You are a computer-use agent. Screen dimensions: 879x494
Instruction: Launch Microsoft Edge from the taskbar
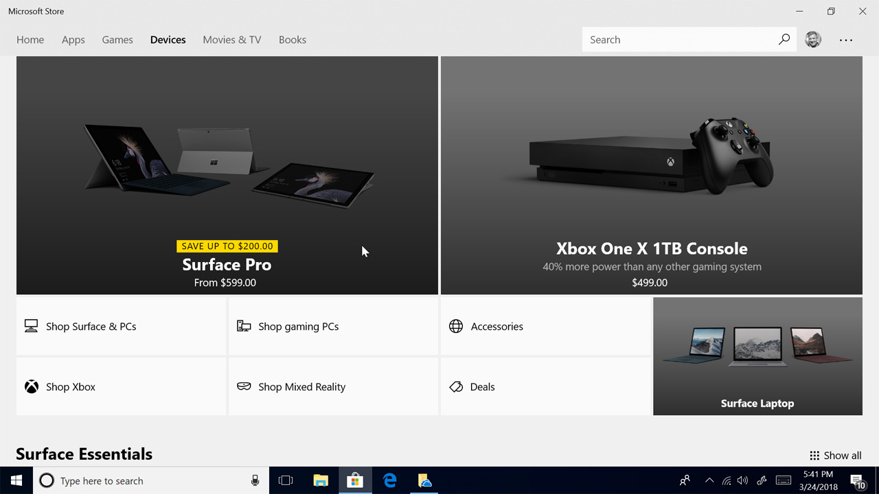pos(389,480)
